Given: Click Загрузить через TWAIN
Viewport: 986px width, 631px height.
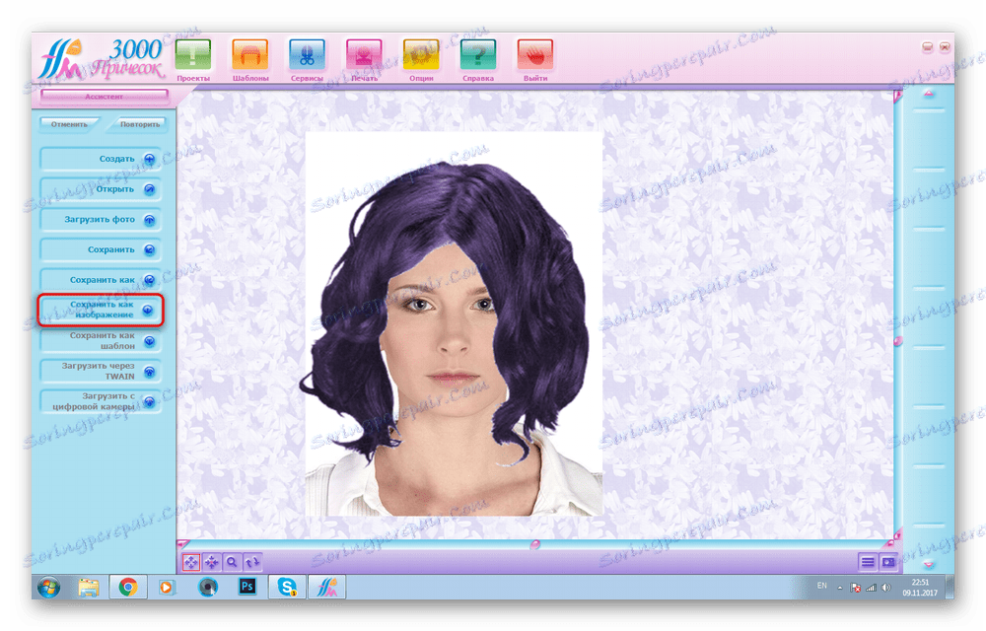Looking at the screenshot, I should 100,371.
